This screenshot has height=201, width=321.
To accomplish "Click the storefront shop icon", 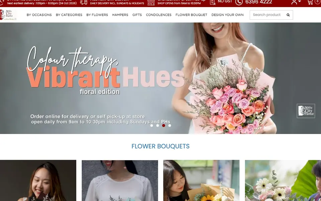I will click(151, 2).
